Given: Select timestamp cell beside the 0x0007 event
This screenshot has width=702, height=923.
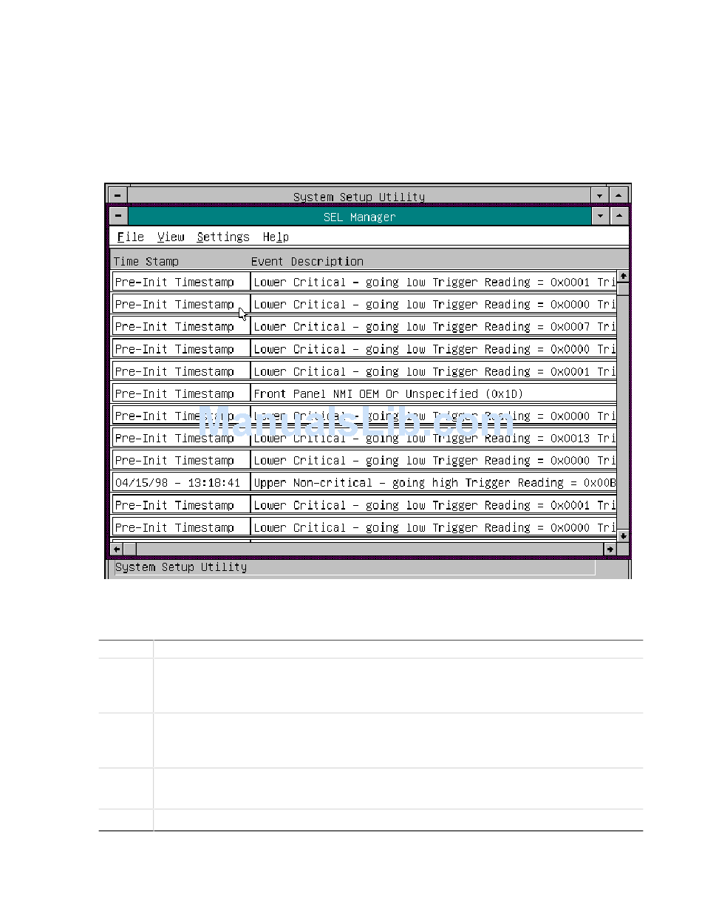Looking at the screenshot, I should click(181, 326).
